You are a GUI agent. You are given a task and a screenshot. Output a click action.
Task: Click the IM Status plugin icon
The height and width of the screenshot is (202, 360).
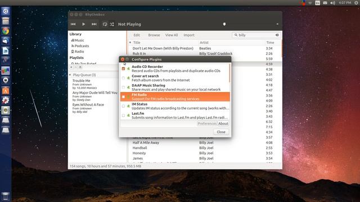[x=128, y=106]
